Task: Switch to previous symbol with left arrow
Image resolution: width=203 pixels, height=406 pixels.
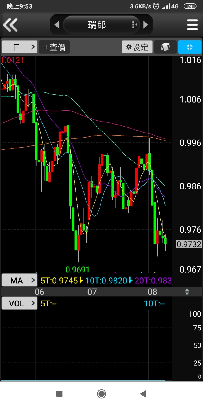Action: click(57, 25)
